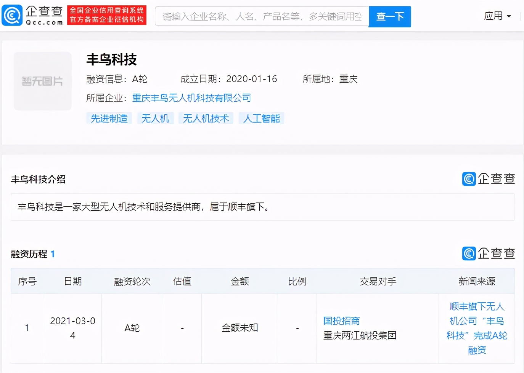Click the 金额未知 amount cell
524x373 pixels.
[x=239, y=328]
